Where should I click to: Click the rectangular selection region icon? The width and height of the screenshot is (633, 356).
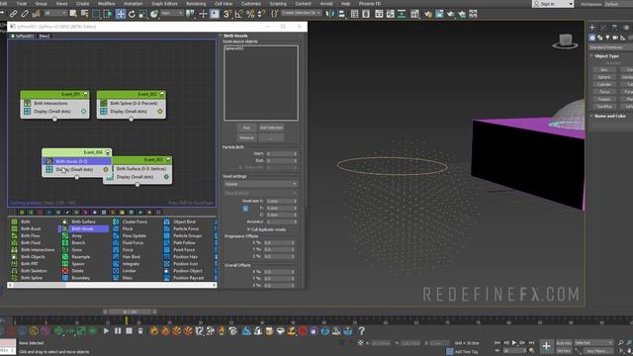click(x=96, y=14)
